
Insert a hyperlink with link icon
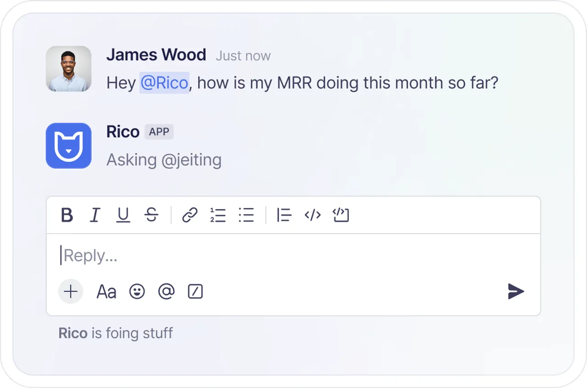click(190, 215)
